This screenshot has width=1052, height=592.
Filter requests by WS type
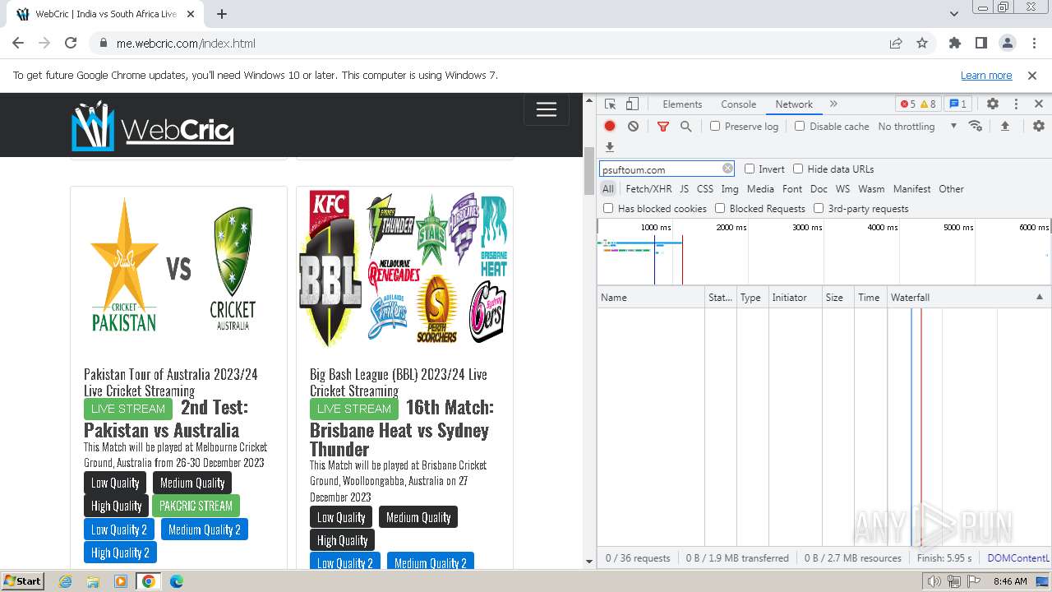pos(842,188)
